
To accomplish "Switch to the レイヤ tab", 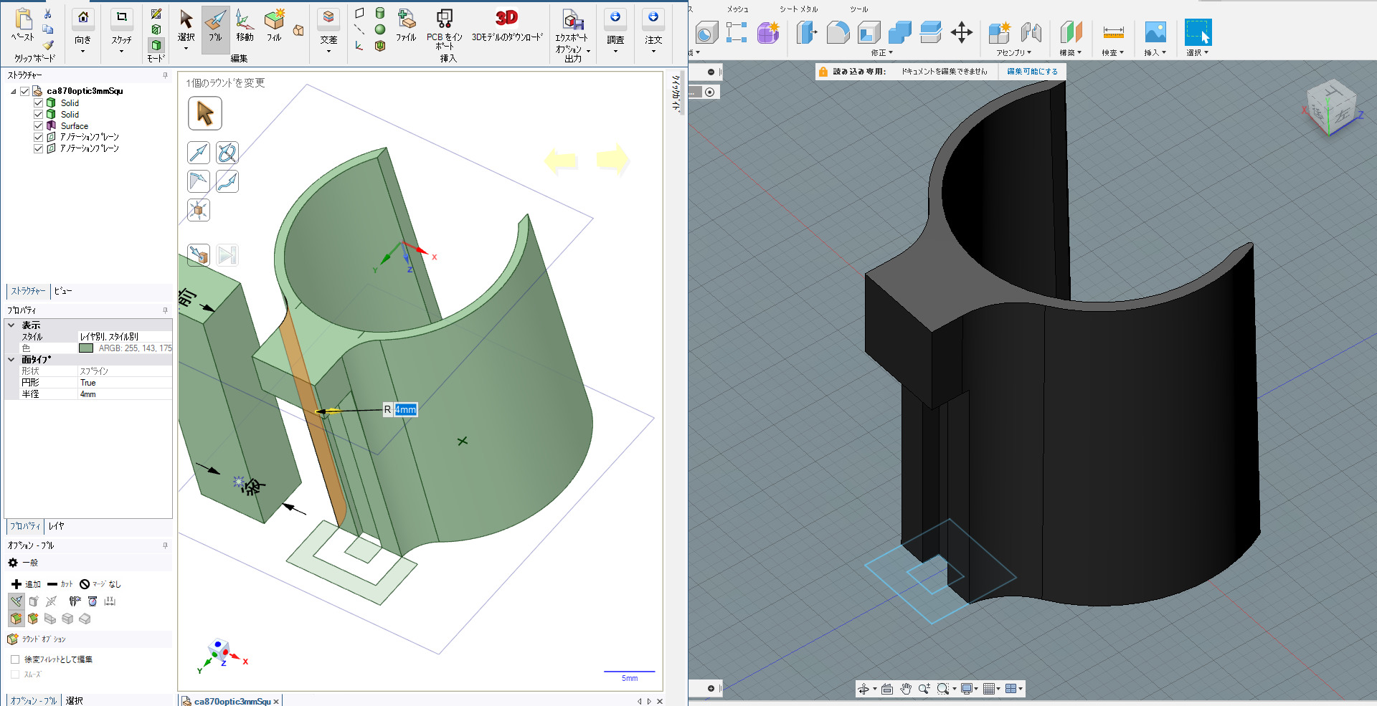I will (57, 526).
